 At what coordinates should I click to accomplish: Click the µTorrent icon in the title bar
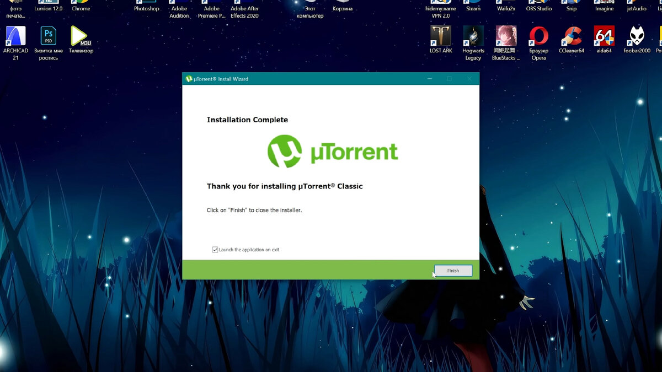[189, 79]
